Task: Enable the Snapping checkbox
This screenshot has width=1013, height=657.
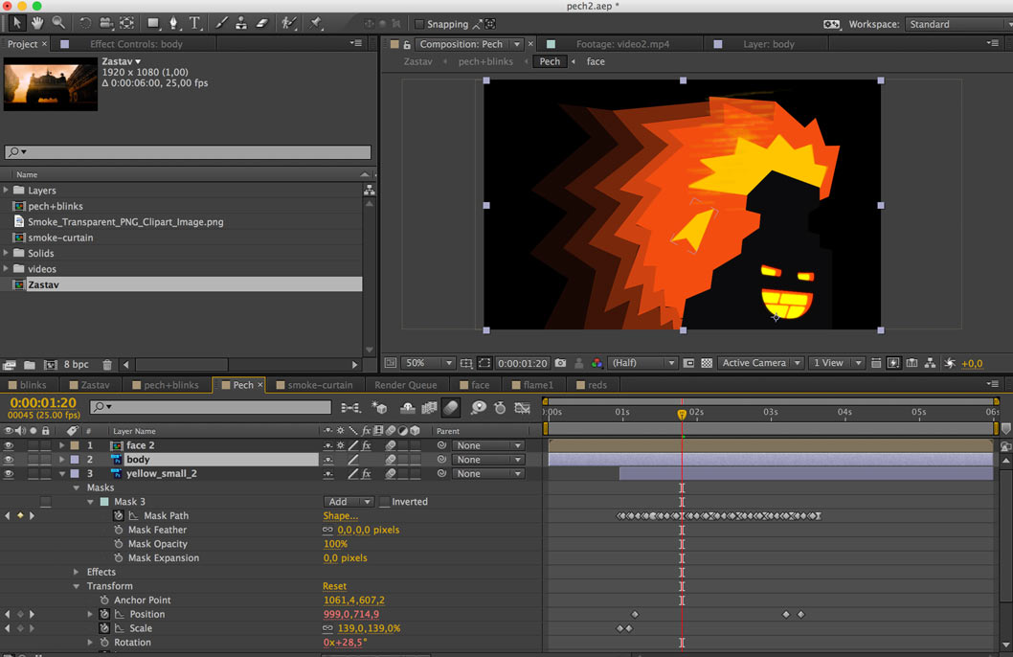Action: pyautogui.click(x=418, y=24)
